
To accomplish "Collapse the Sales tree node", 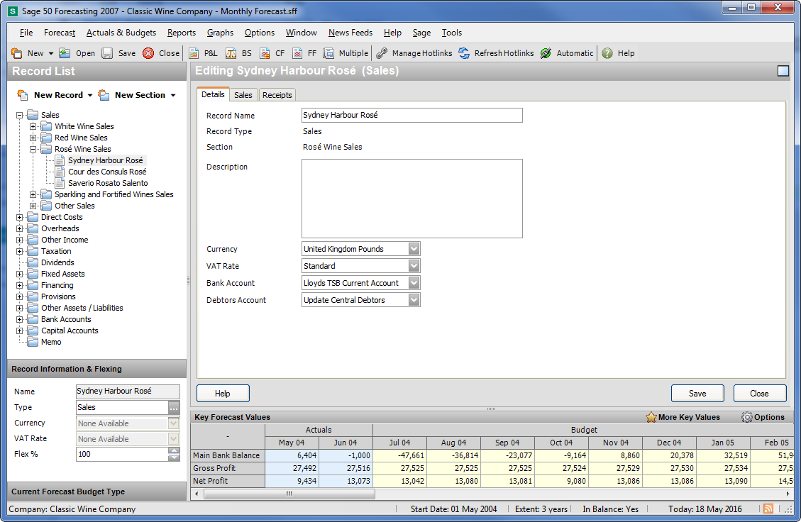I will [19, 115].
